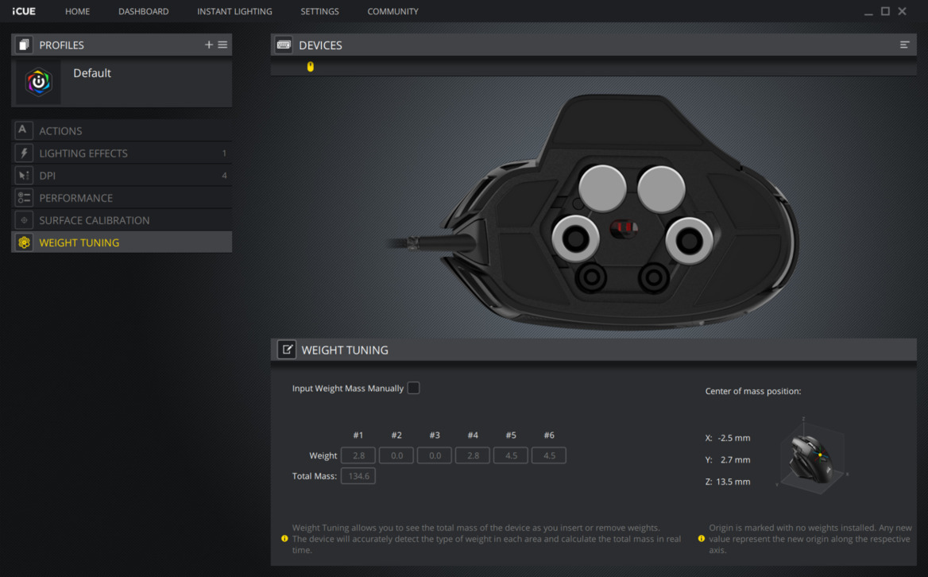
Task: Click the Default profile name
Action: click(91, 73)
